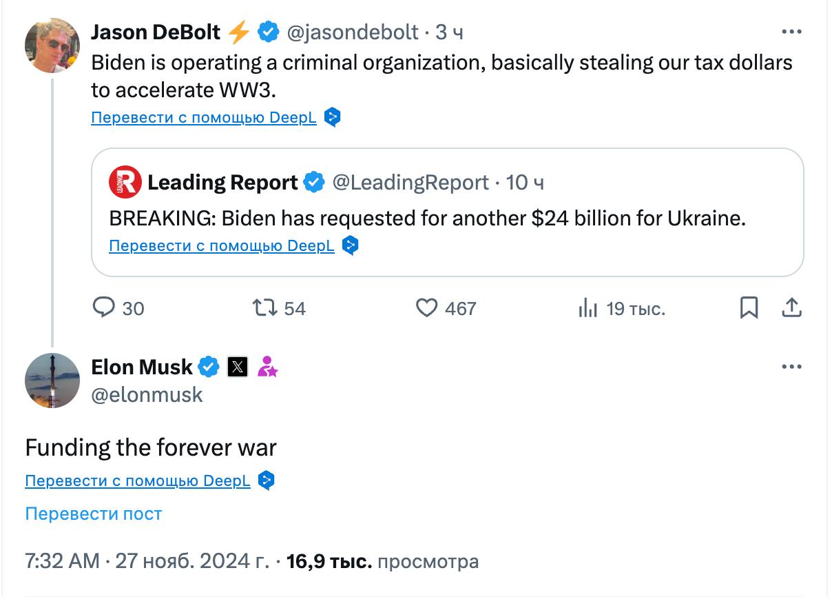832x597 pixels.
Task: Open Elon Musk's profile avatar
Action: coord(52,381)
